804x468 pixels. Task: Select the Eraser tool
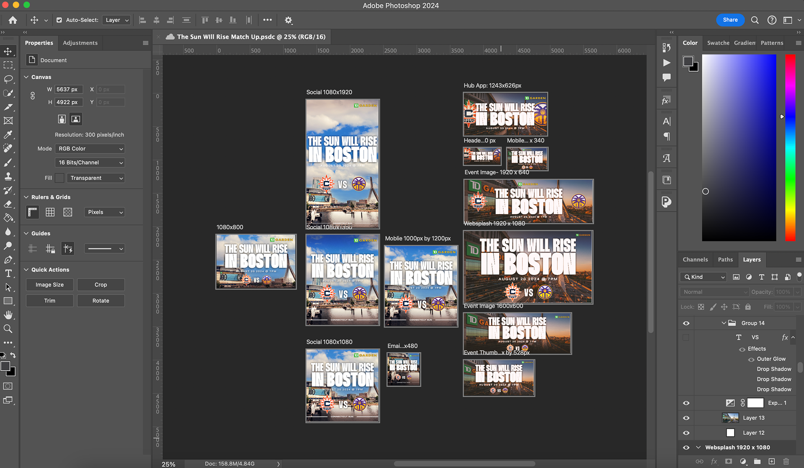[x=8, y=204]
